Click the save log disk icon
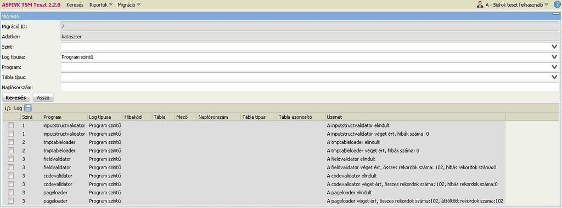Screen dimensions: 562x208 coord(28,108)
